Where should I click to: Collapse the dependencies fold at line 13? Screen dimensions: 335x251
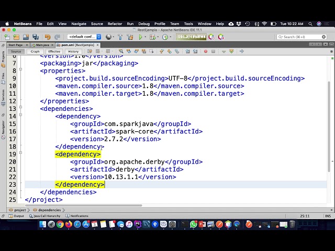[20, 107]
